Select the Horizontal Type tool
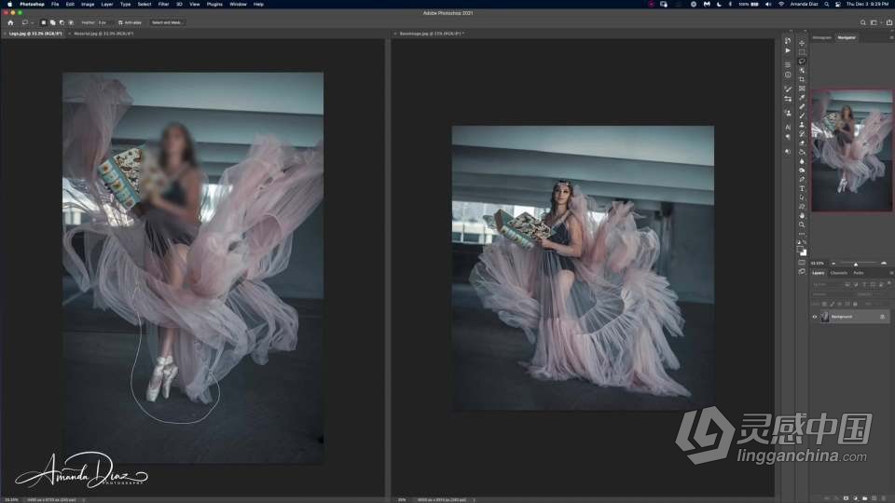The image size is (895, 503). point(802,189)
